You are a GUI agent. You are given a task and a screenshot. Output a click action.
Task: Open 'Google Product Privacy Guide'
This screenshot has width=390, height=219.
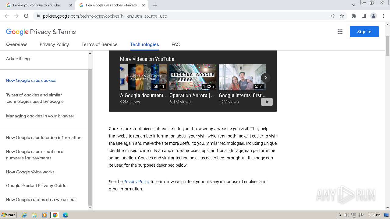click(x=36, y=186)
